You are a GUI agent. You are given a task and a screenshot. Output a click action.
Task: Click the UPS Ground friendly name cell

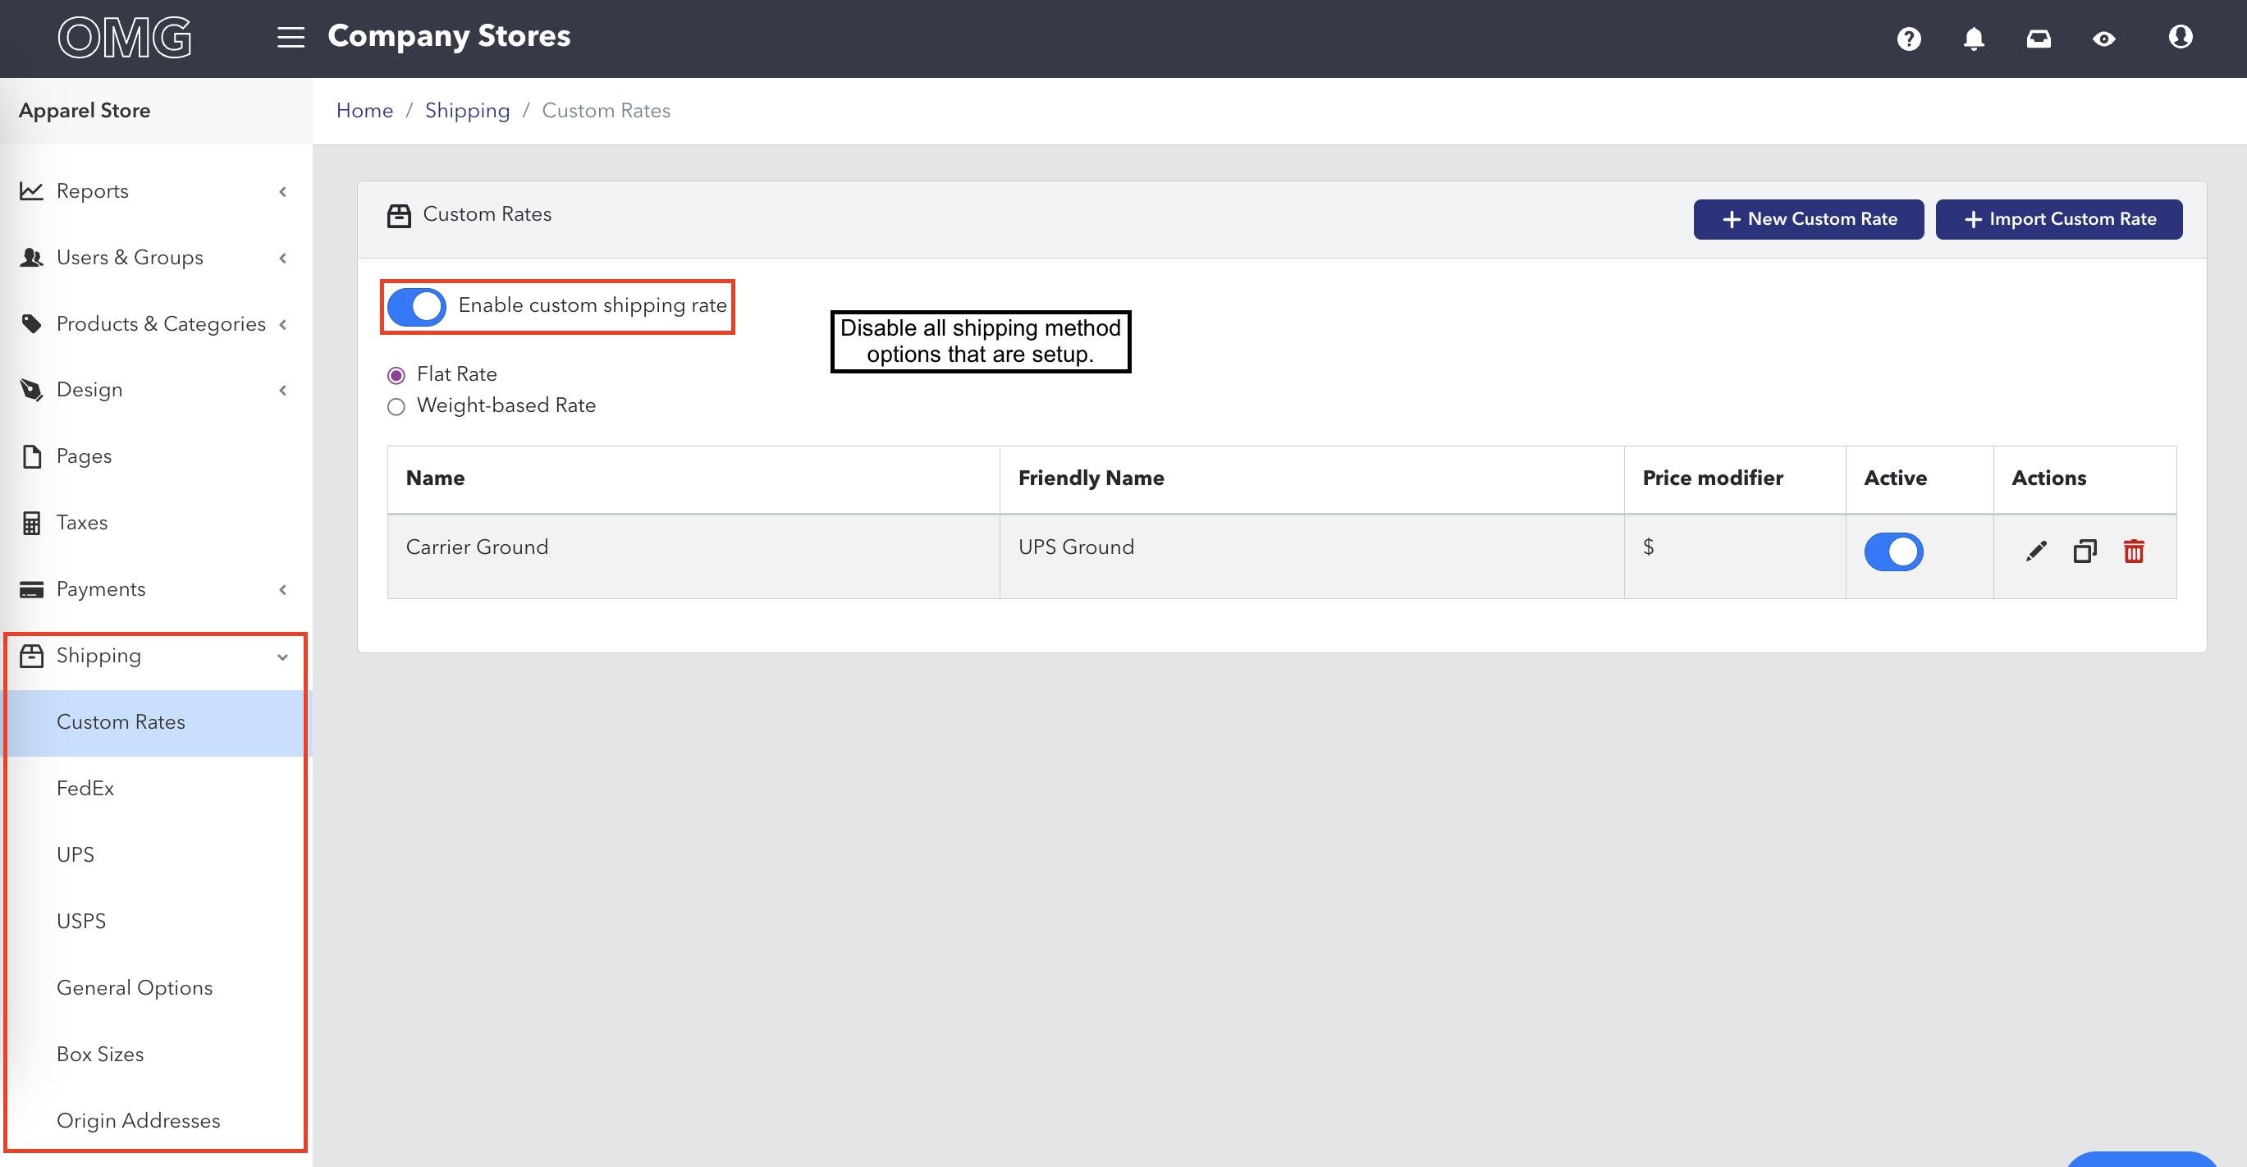[x=1312, y=556]
